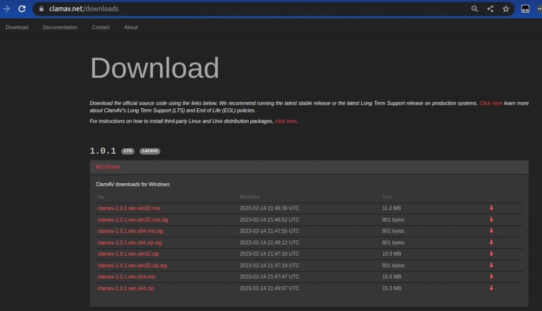Open the page zoom search icon
542x311 pixels.
pos(474,8)
